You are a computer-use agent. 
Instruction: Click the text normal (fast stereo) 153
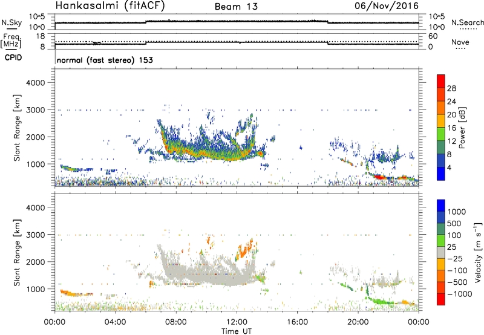coord(105,60)
